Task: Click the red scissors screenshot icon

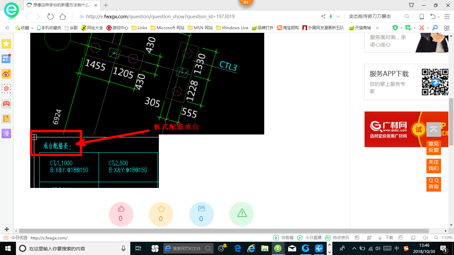Action: [422, 28]
